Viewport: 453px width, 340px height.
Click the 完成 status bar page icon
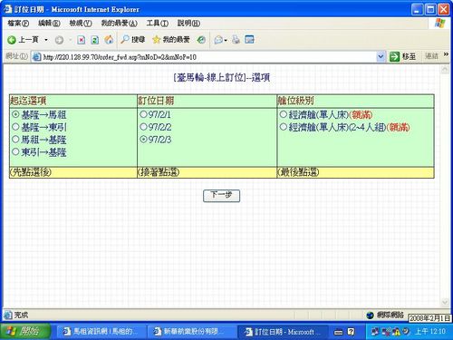(8, 316)
